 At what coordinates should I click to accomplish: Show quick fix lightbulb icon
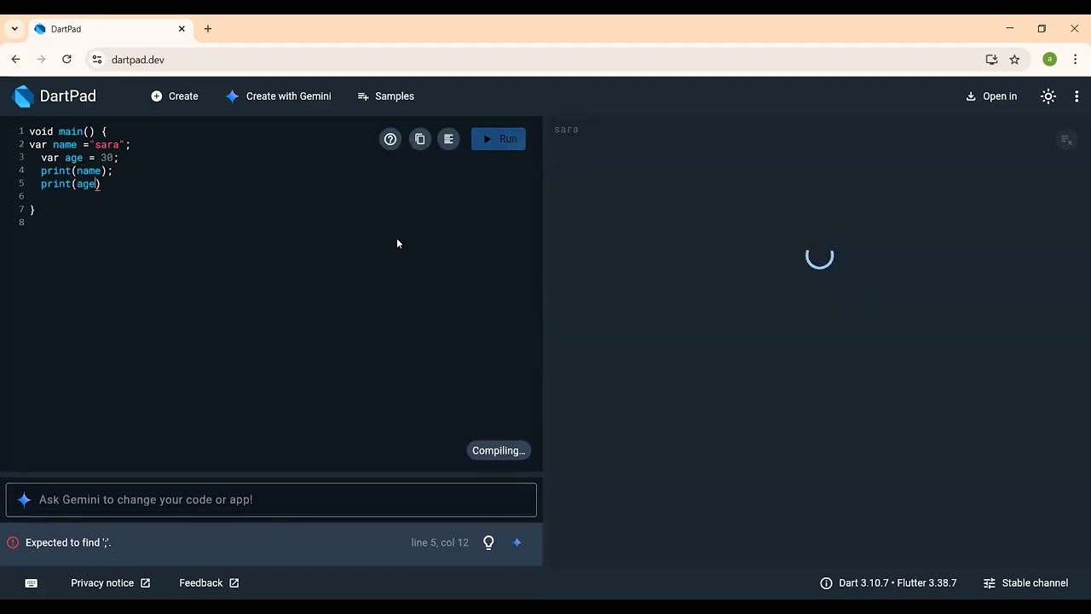(x=488, y=542)
